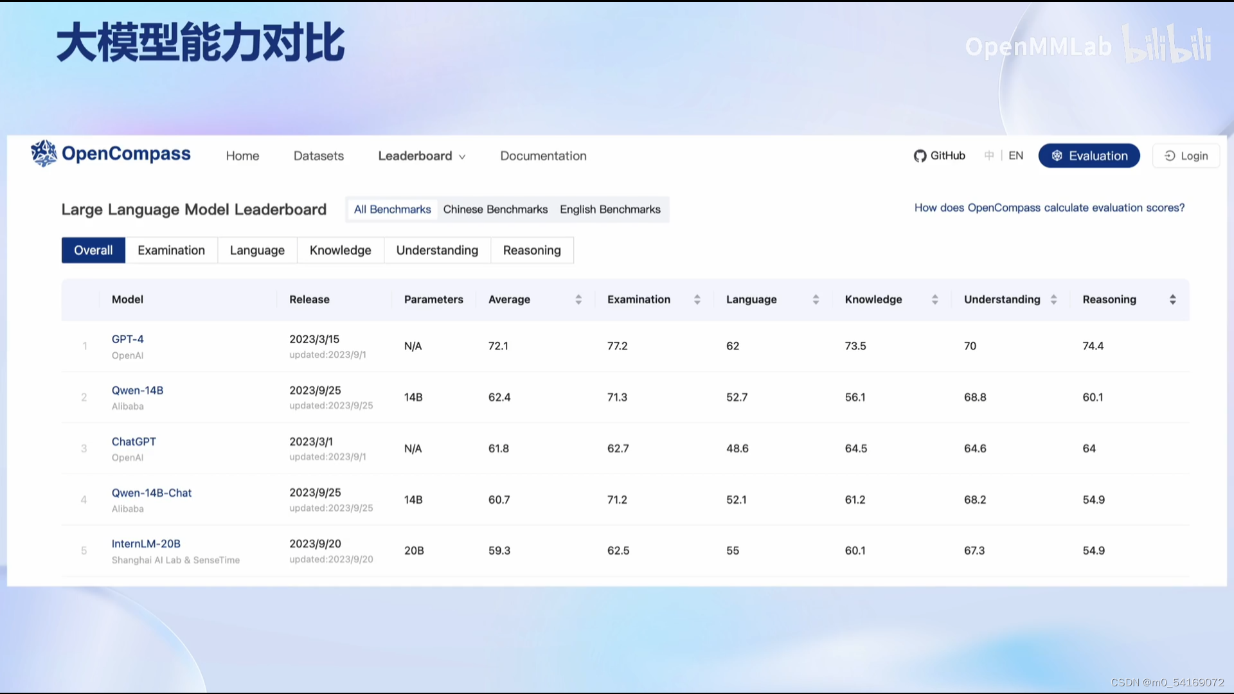Click the evaluation scores explanation link

pyautogui.click(x=1050, y=208)
